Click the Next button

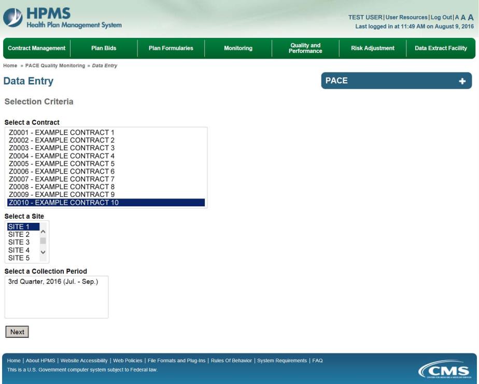click(17, 332)
